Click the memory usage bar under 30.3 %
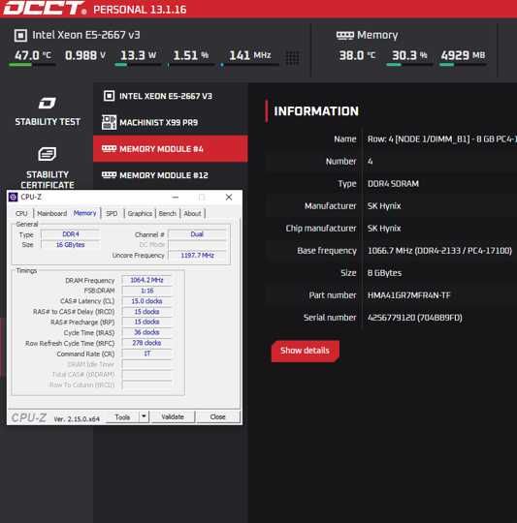The width and height of the screenshot is (517, 523). point(409,65)
